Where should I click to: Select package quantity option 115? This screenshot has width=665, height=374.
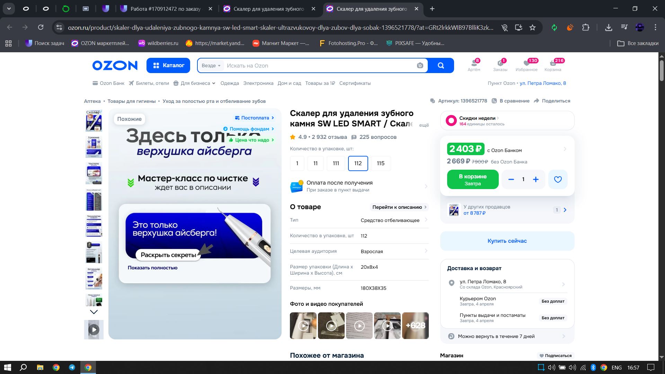pyautogui.click(x=380, y=163)
